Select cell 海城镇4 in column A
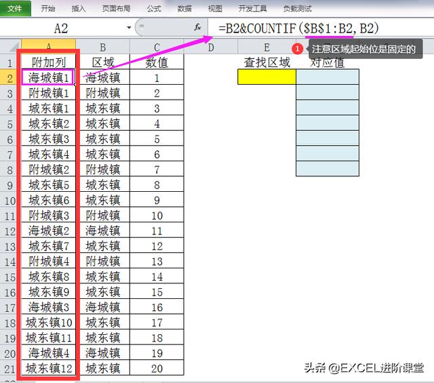The width and height of the screenshot is (434, 383). pos(48,353)
